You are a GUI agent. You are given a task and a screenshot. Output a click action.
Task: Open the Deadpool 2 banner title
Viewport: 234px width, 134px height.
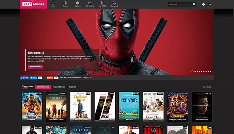point(36,53)
